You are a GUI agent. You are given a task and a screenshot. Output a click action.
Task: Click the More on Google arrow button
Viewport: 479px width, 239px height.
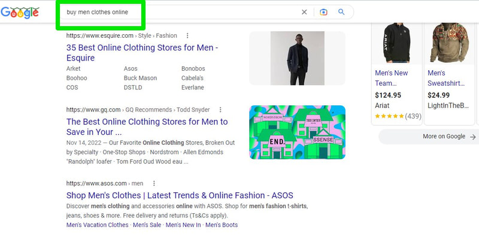(x=429, y=137)
